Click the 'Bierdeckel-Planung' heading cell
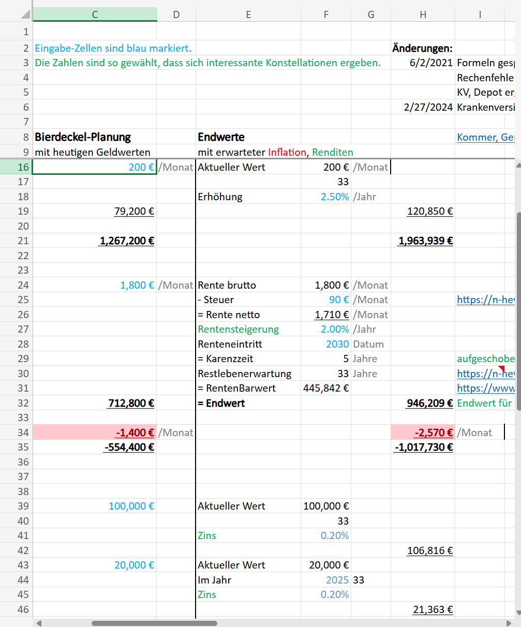Image resolution: width=521 pixels, height=627 pixels. 95,137
